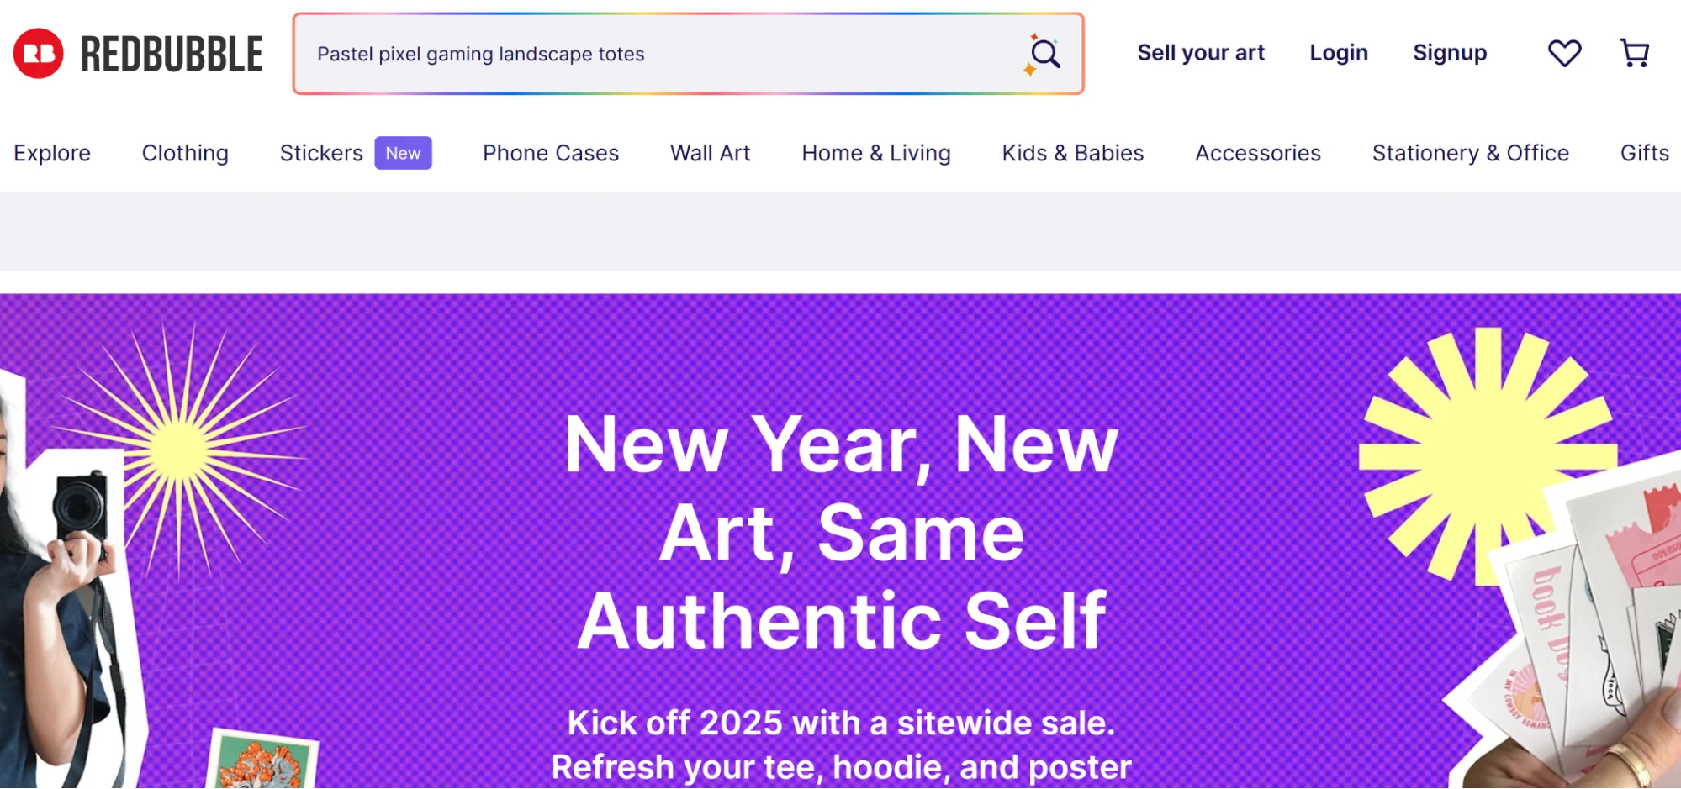Open the Gifts category
This screenshot has width=1681, height=789.
1643,153
